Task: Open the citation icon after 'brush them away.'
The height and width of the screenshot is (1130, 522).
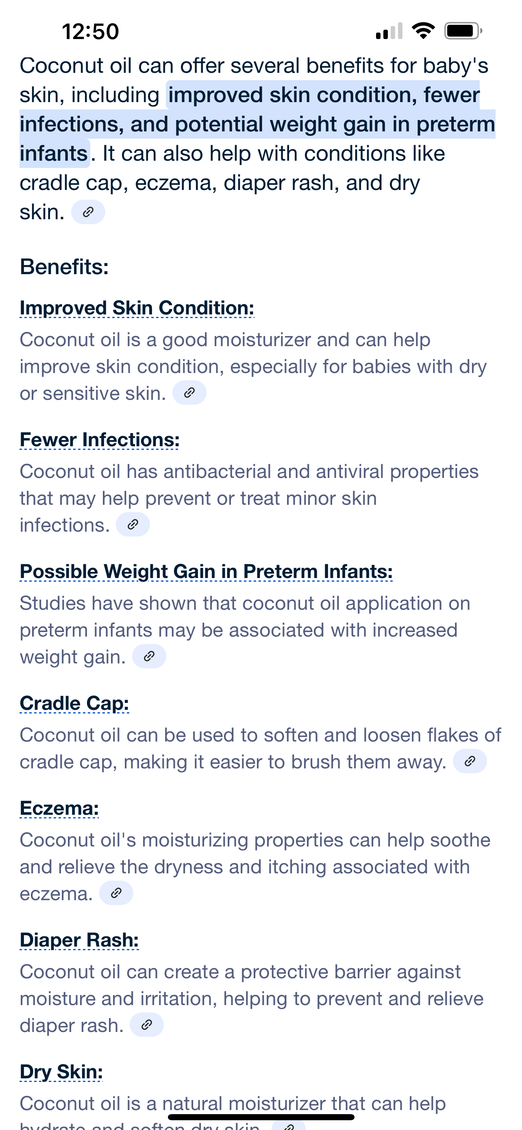Action: [470, 761]
